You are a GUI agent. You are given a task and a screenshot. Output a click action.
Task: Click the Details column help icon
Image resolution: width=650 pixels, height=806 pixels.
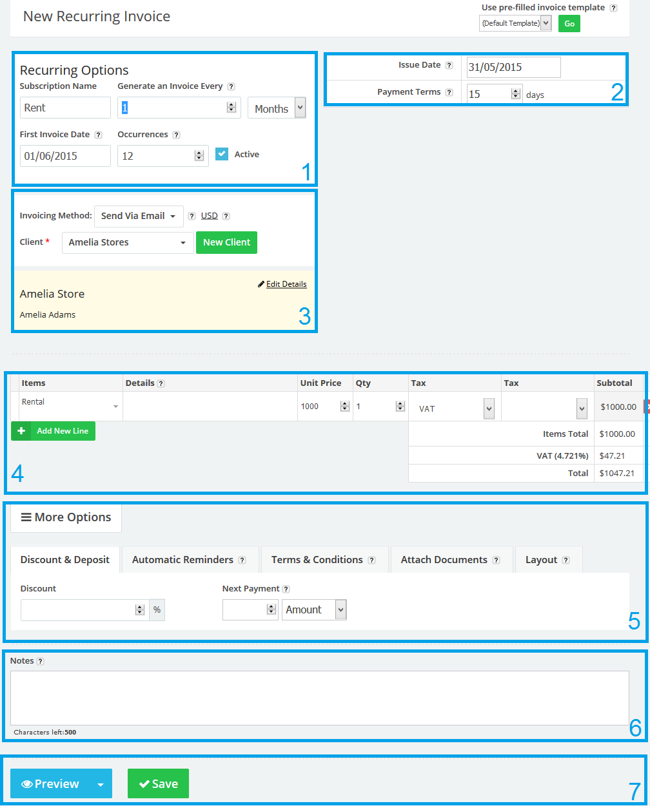[161, 383]
